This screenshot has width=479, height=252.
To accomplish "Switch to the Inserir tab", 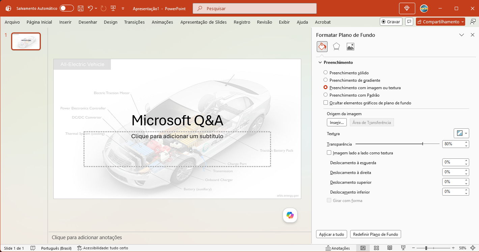I will tap(65, 22).
